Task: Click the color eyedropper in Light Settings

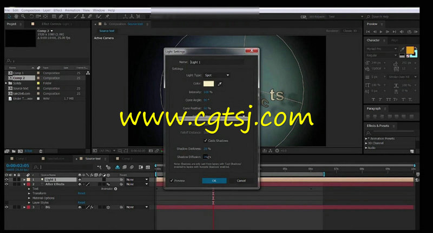Action: click(x=220, y=84)
